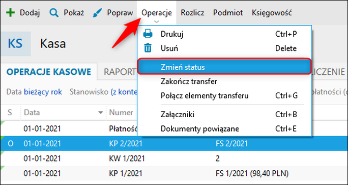The image size is (348, 185).
Task: Choose Zakończ transfer menu entry
Action: pos(224,82)
